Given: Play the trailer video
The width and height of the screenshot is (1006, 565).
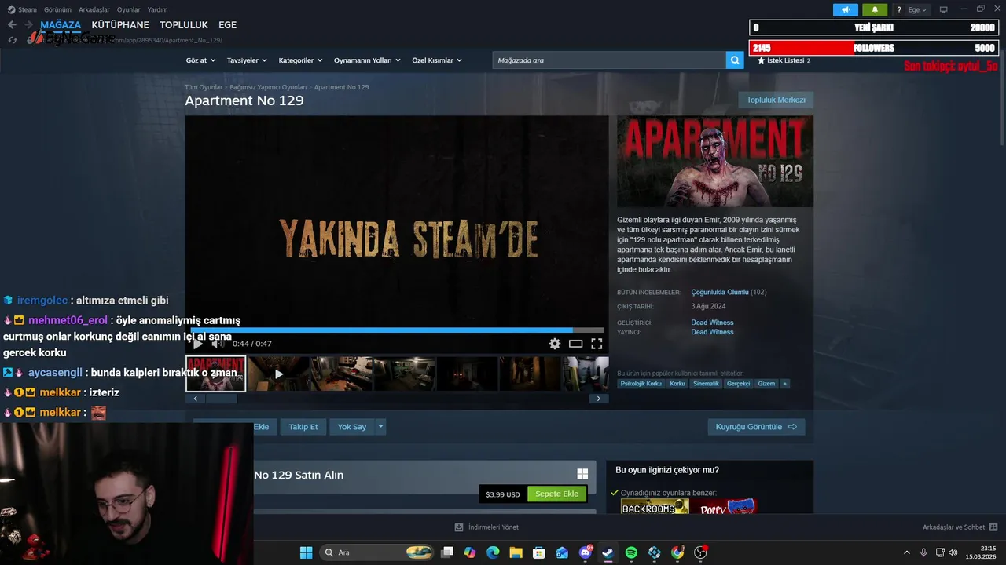Looking at the screenshot, I should tap(198, 344).
